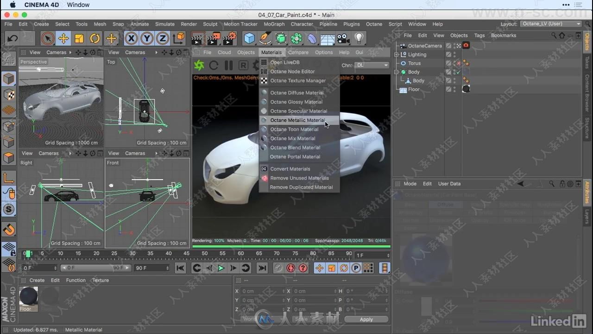
Task: Open the Options menu in Live Viewer
Action: click(x=324, y=52)
